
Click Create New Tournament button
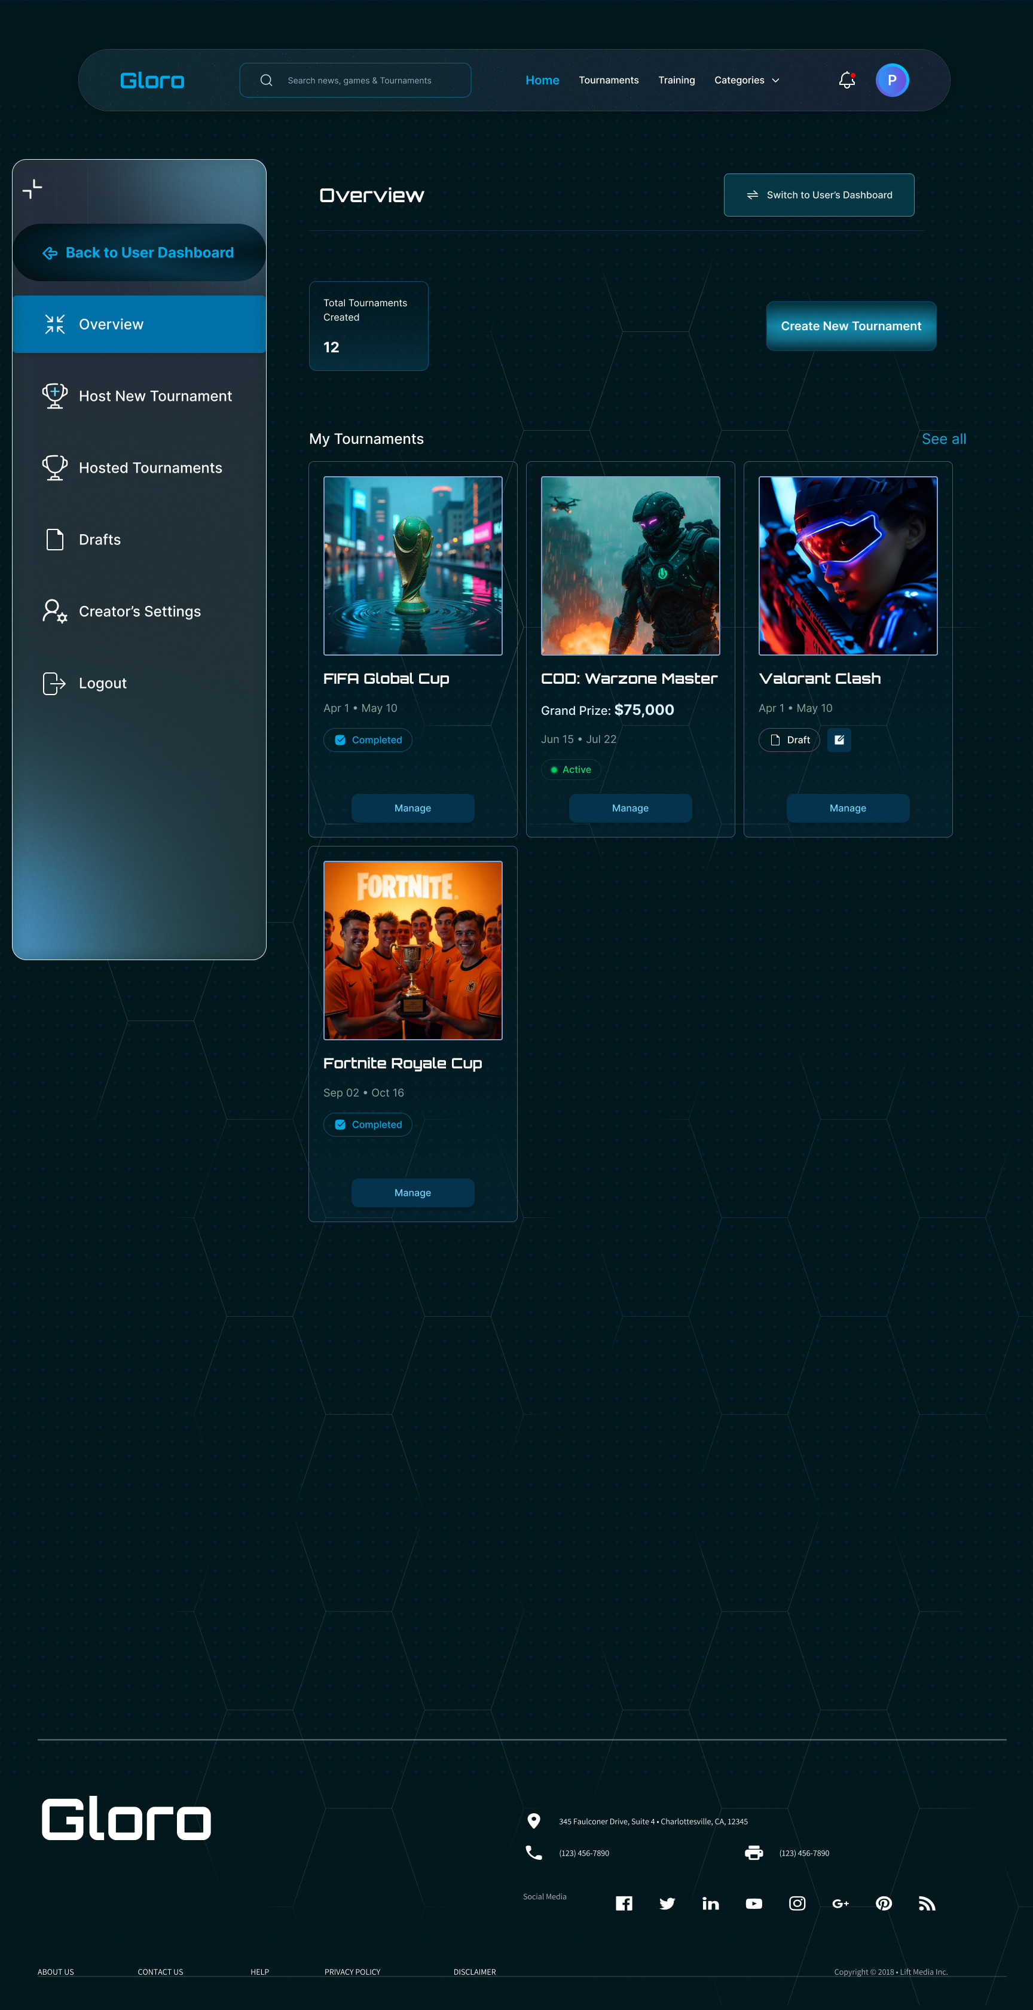click(851, 326)
